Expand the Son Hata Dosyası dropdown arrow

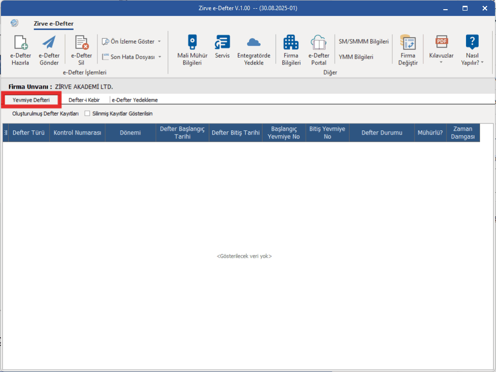(x=160, y=57)
